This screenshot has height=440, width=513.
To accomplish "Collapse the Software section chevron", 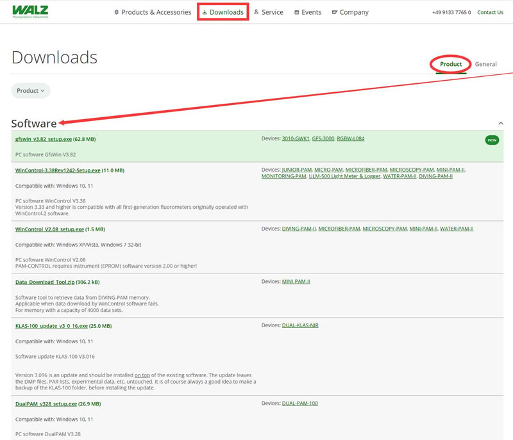I will tap(500, 123).
